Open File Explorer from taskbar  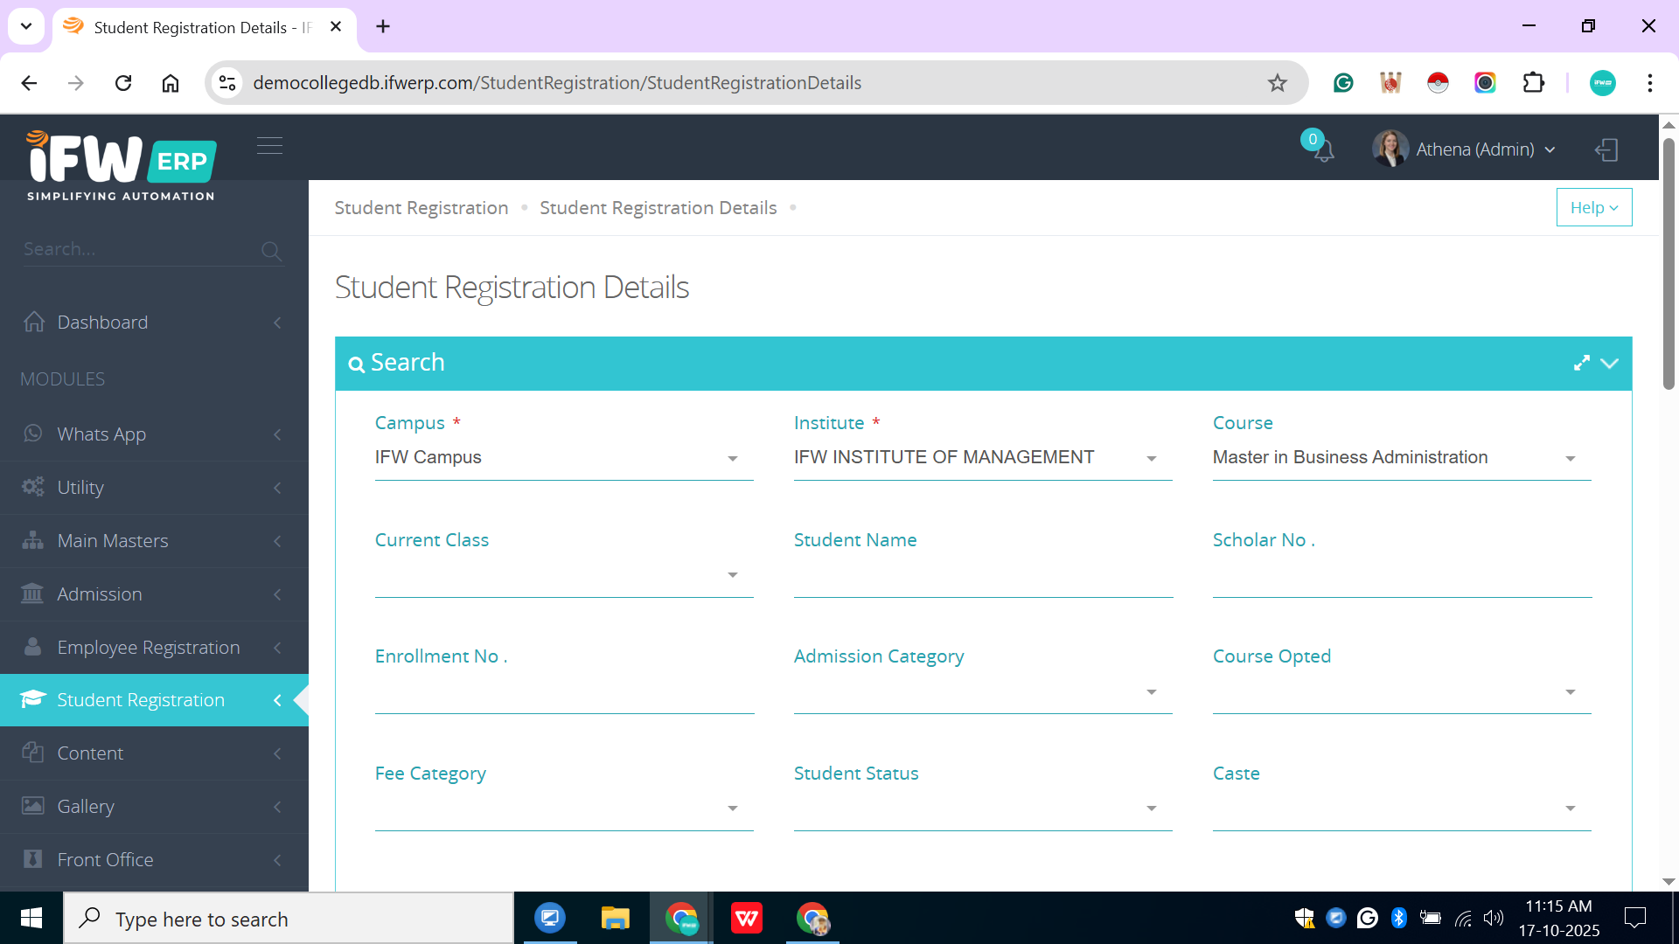615,919
